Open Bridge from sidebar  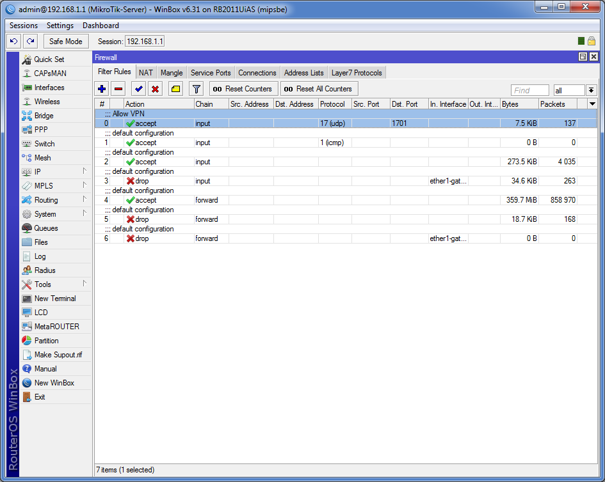(56, 116)
